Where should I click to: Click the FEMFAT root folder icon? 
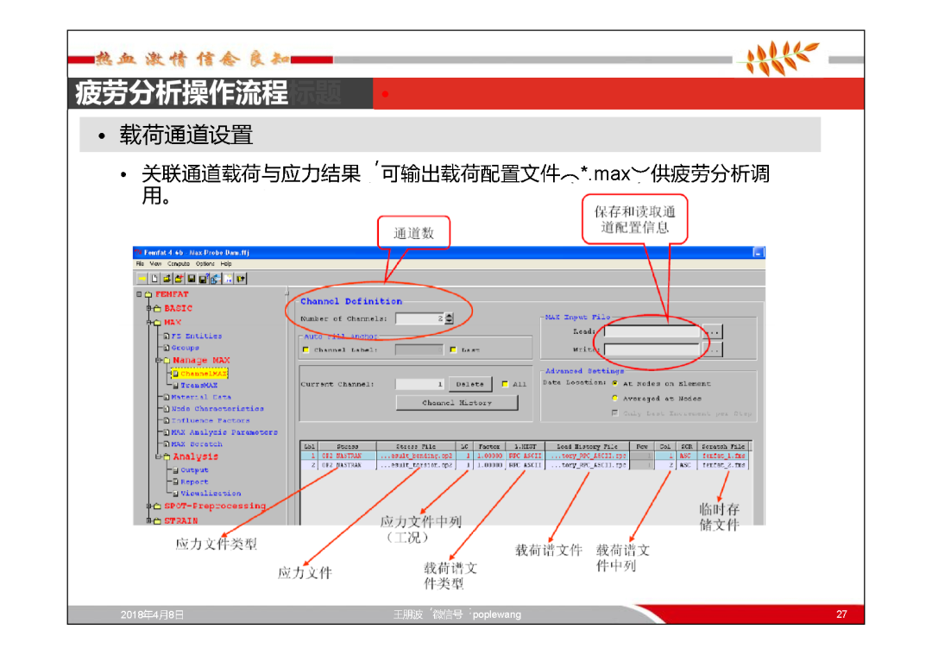(148, 294)
